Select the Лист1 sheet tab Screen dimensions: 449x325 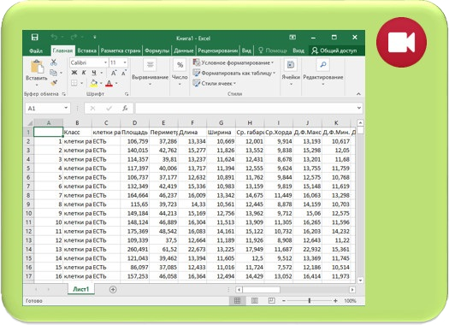[x=81, y=289]
